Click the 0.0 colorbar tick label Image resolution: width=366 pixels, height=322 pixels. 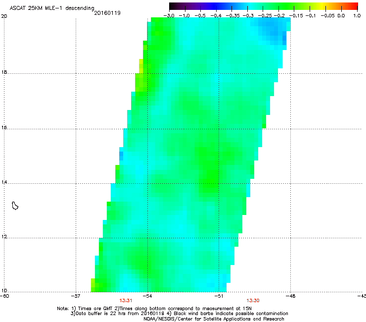pyautogui.click(x=341, y=16)
